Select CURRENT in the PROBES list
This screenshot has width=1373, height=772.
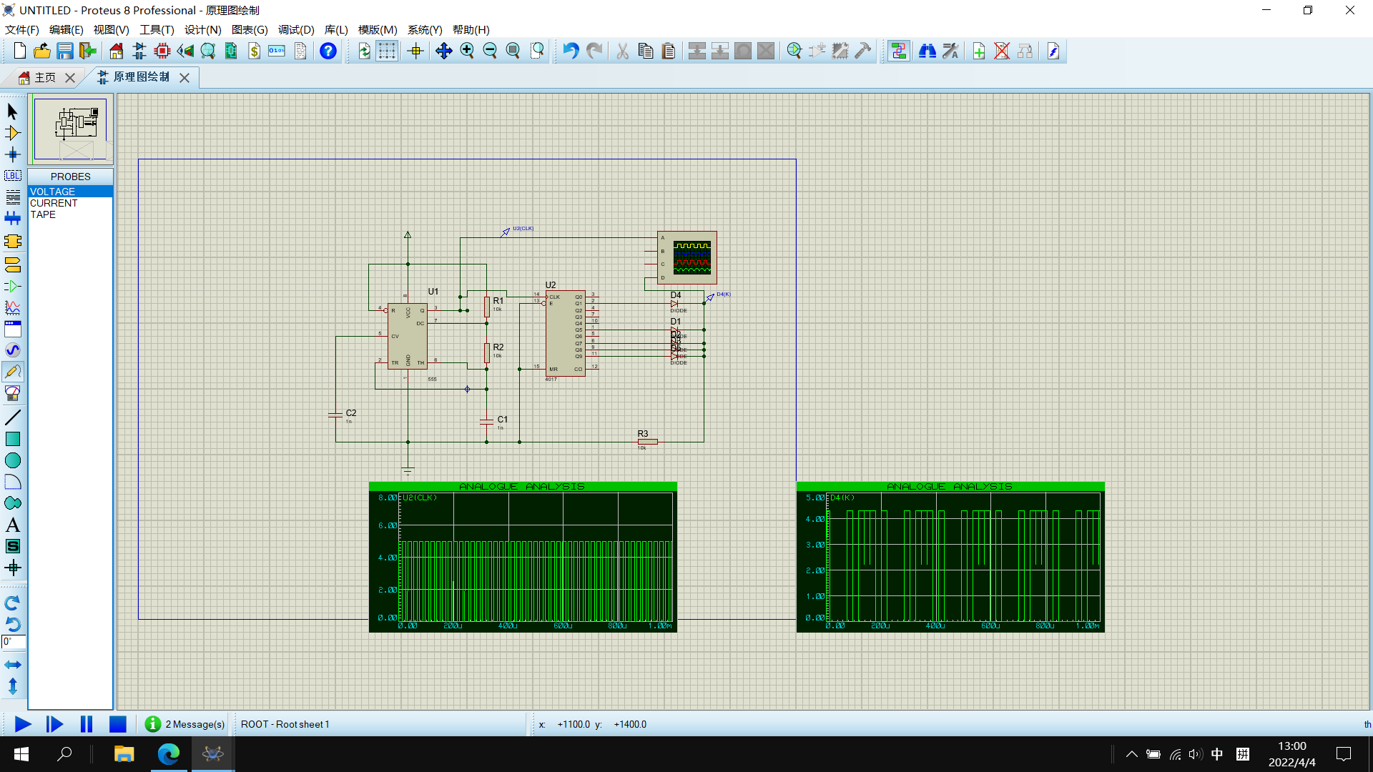click(70, 203)
